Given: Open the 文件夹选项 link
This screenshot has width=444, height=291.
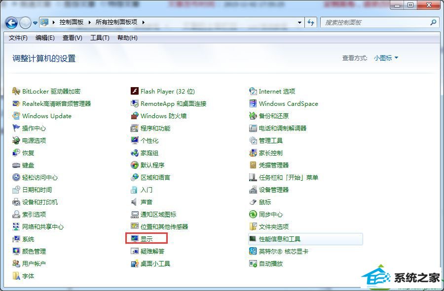Looking at the screenshot, I should pos(274,226).
